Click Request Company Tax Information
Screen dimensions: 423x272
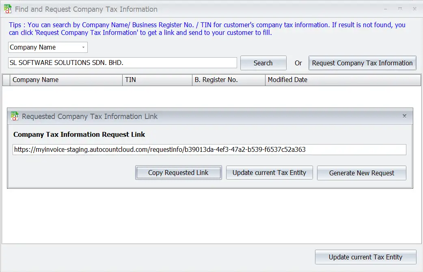pos(362,63)
